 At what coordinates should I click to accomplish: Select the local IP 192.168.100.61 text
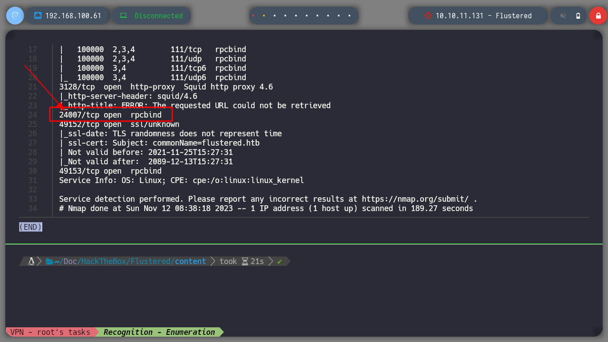73,16
